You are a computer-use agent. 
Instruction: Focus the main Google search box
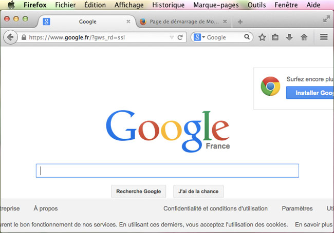click(168, 171)
